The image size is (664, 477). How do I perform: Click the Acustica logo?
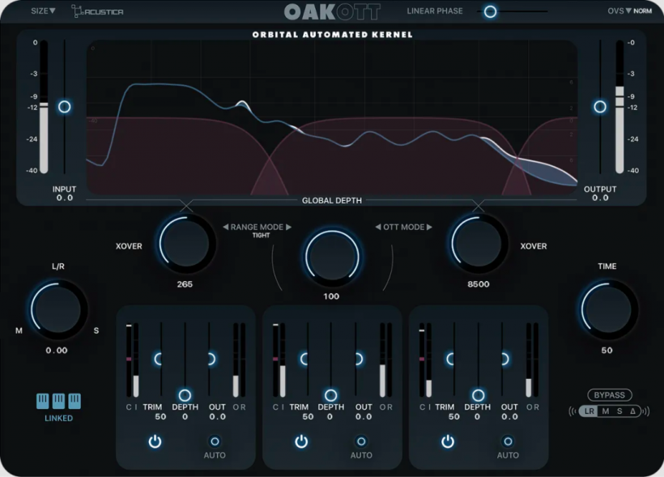97,11
